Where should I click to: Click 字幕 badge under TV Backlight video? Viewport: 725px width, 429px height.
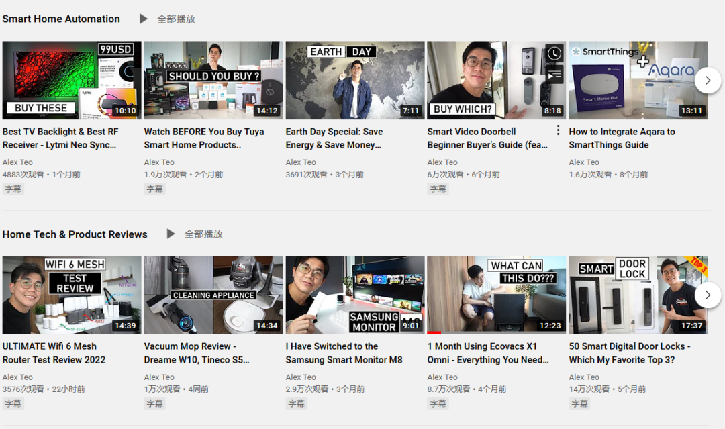13,189
